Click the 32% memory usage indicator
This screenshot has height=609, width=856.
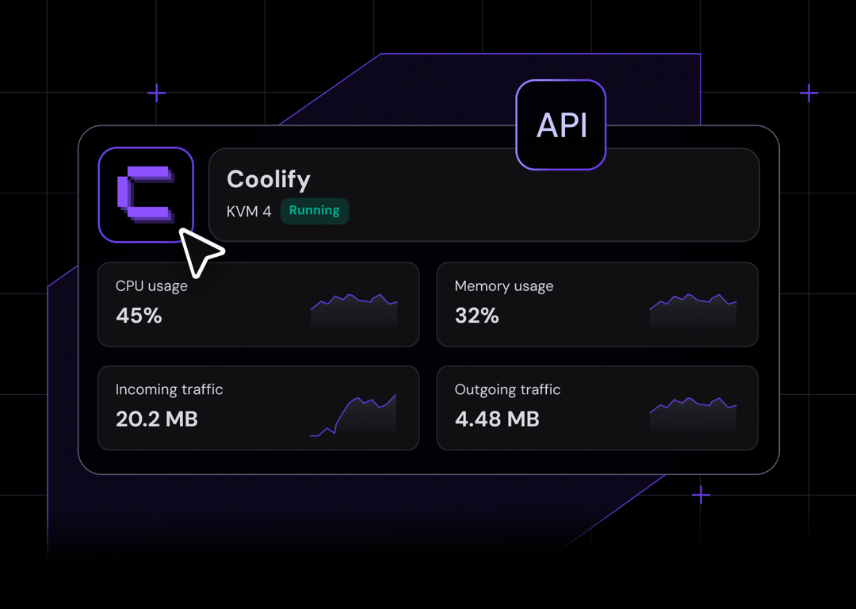pyautogui.click(x=476, y=316)
